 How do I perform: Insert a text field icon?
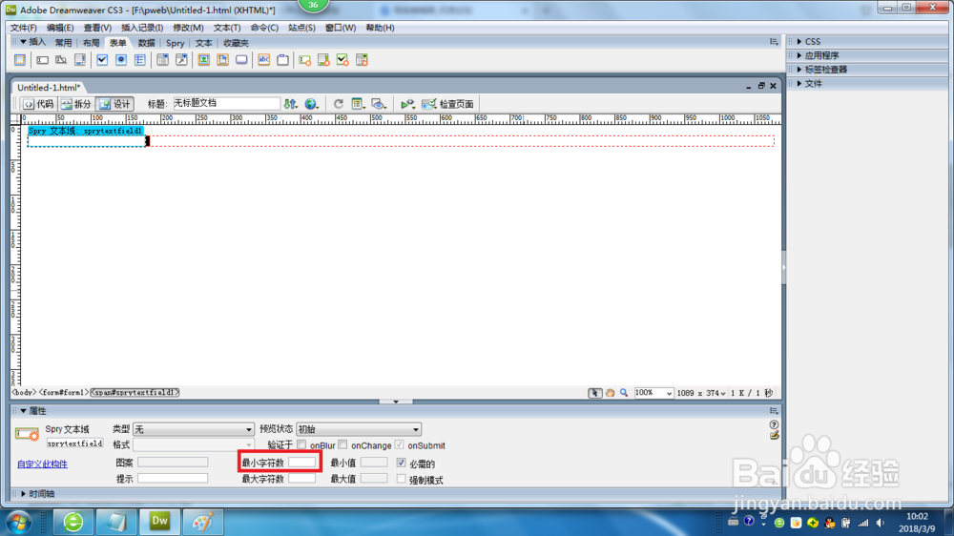click(42, 60)
